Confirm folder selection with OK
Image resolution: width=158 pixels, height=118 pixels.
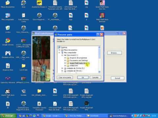click(x=83, y=77)
